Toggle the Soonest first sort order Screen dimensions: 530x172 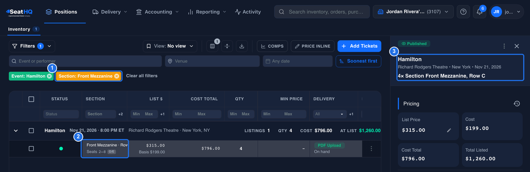pyautogui.click(x=358, y=61)
